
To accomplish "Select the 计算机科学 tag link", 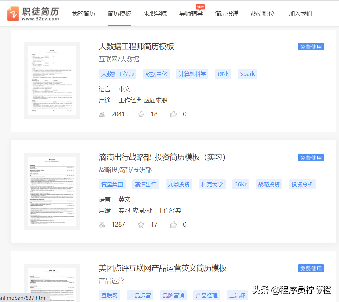I will click(192, 73).
